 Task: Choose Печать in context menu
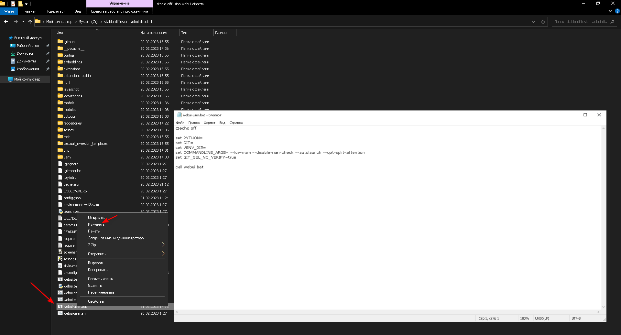(x=122, y=231)
